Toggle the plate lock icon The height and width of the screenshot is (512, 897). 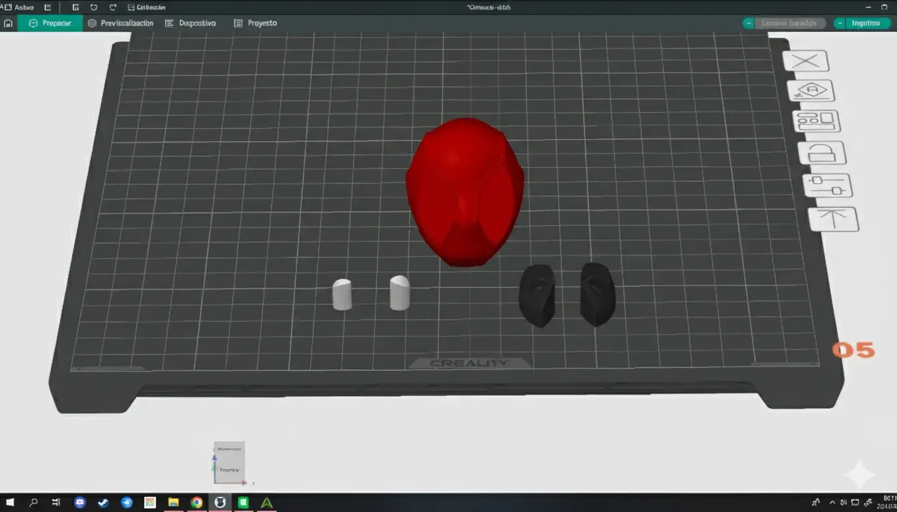click(822, 153)
